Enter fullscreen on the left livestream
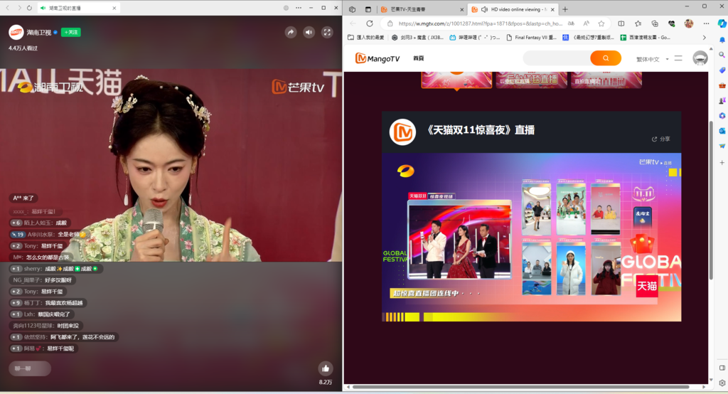This screenshot has width=728, height=394. (x=327, y=32)
